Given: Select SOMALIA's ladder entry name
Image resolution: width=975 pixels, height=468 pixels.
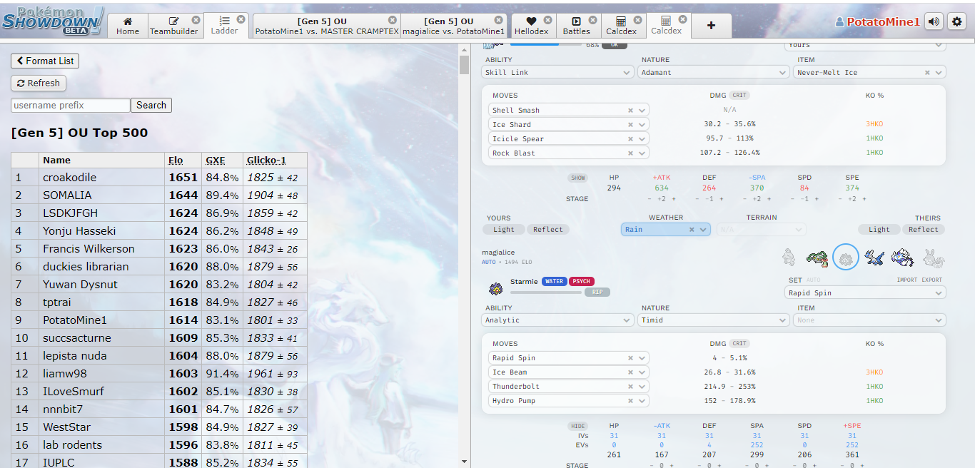Looking at the screenshot, I should tap(67, 195).
